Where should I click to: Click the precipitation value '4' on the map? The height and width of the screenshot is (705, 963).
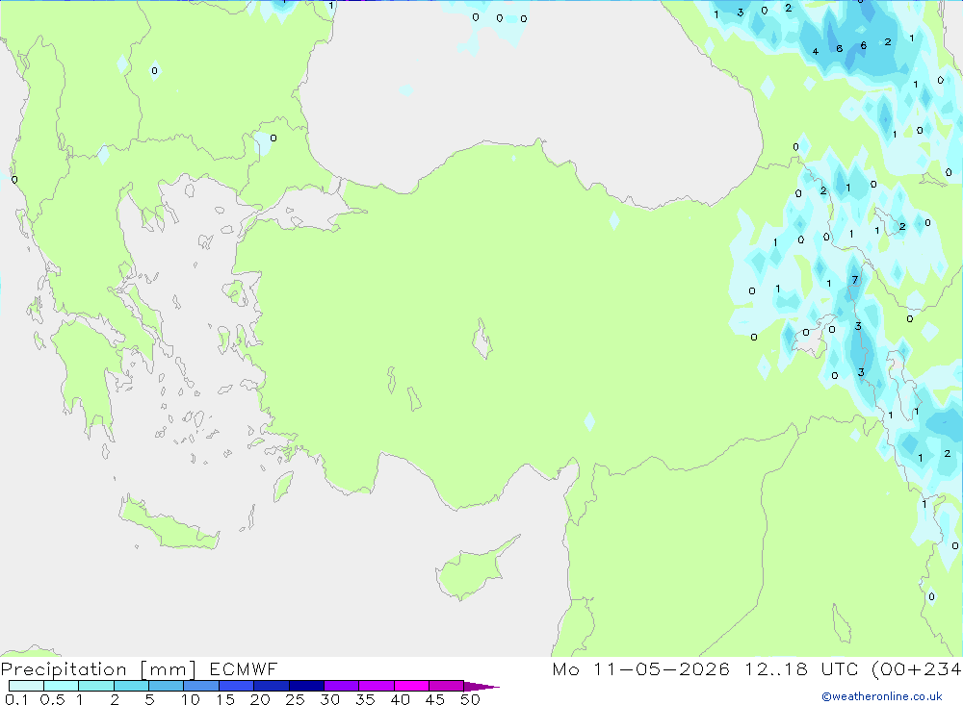[815, 52]
